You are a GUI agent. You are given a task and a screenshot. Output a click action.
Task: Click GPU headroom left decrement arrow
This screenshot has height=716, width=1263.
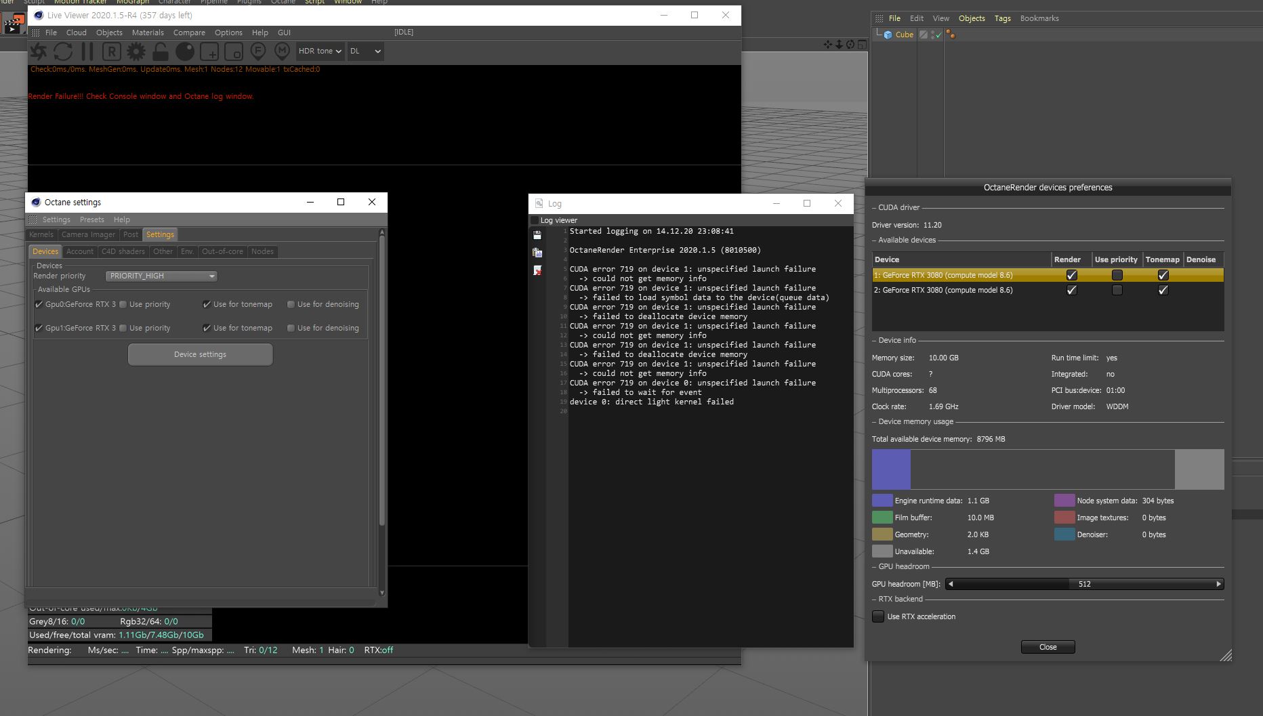pyautogui.click(x=950, y=584)
